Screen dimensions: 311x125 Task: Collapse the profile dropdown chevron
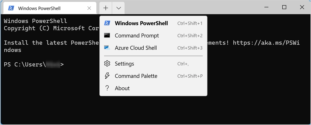coord(119,8)
